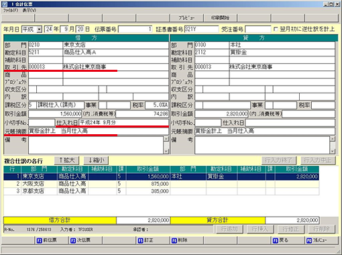Click the amount cell 875,000

[148, 184]
